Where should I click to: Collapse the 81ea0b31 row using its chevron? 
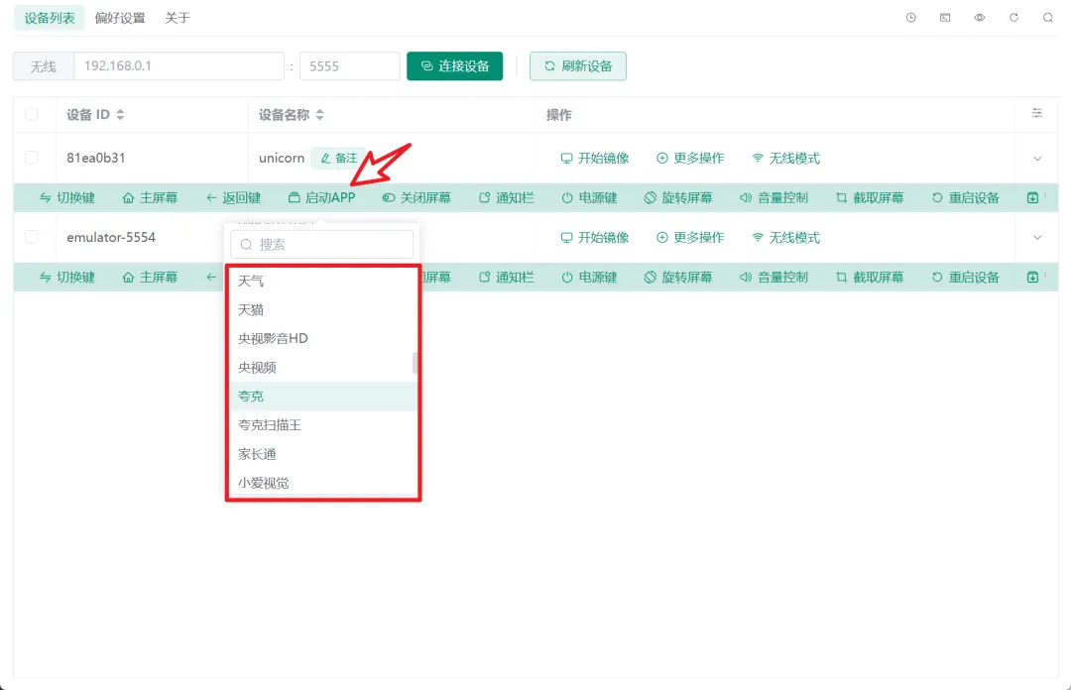point(1038,159)
